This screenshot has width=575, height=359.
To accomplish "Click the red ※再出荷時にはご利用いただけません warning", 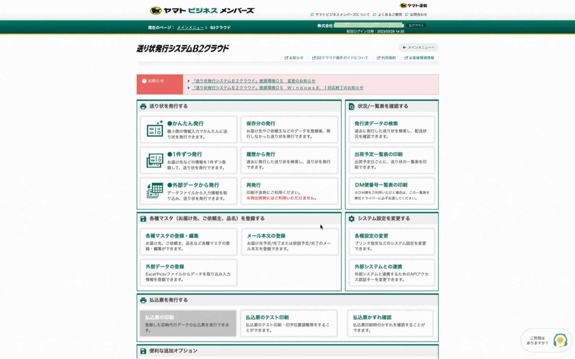I will tap(282, 198).
